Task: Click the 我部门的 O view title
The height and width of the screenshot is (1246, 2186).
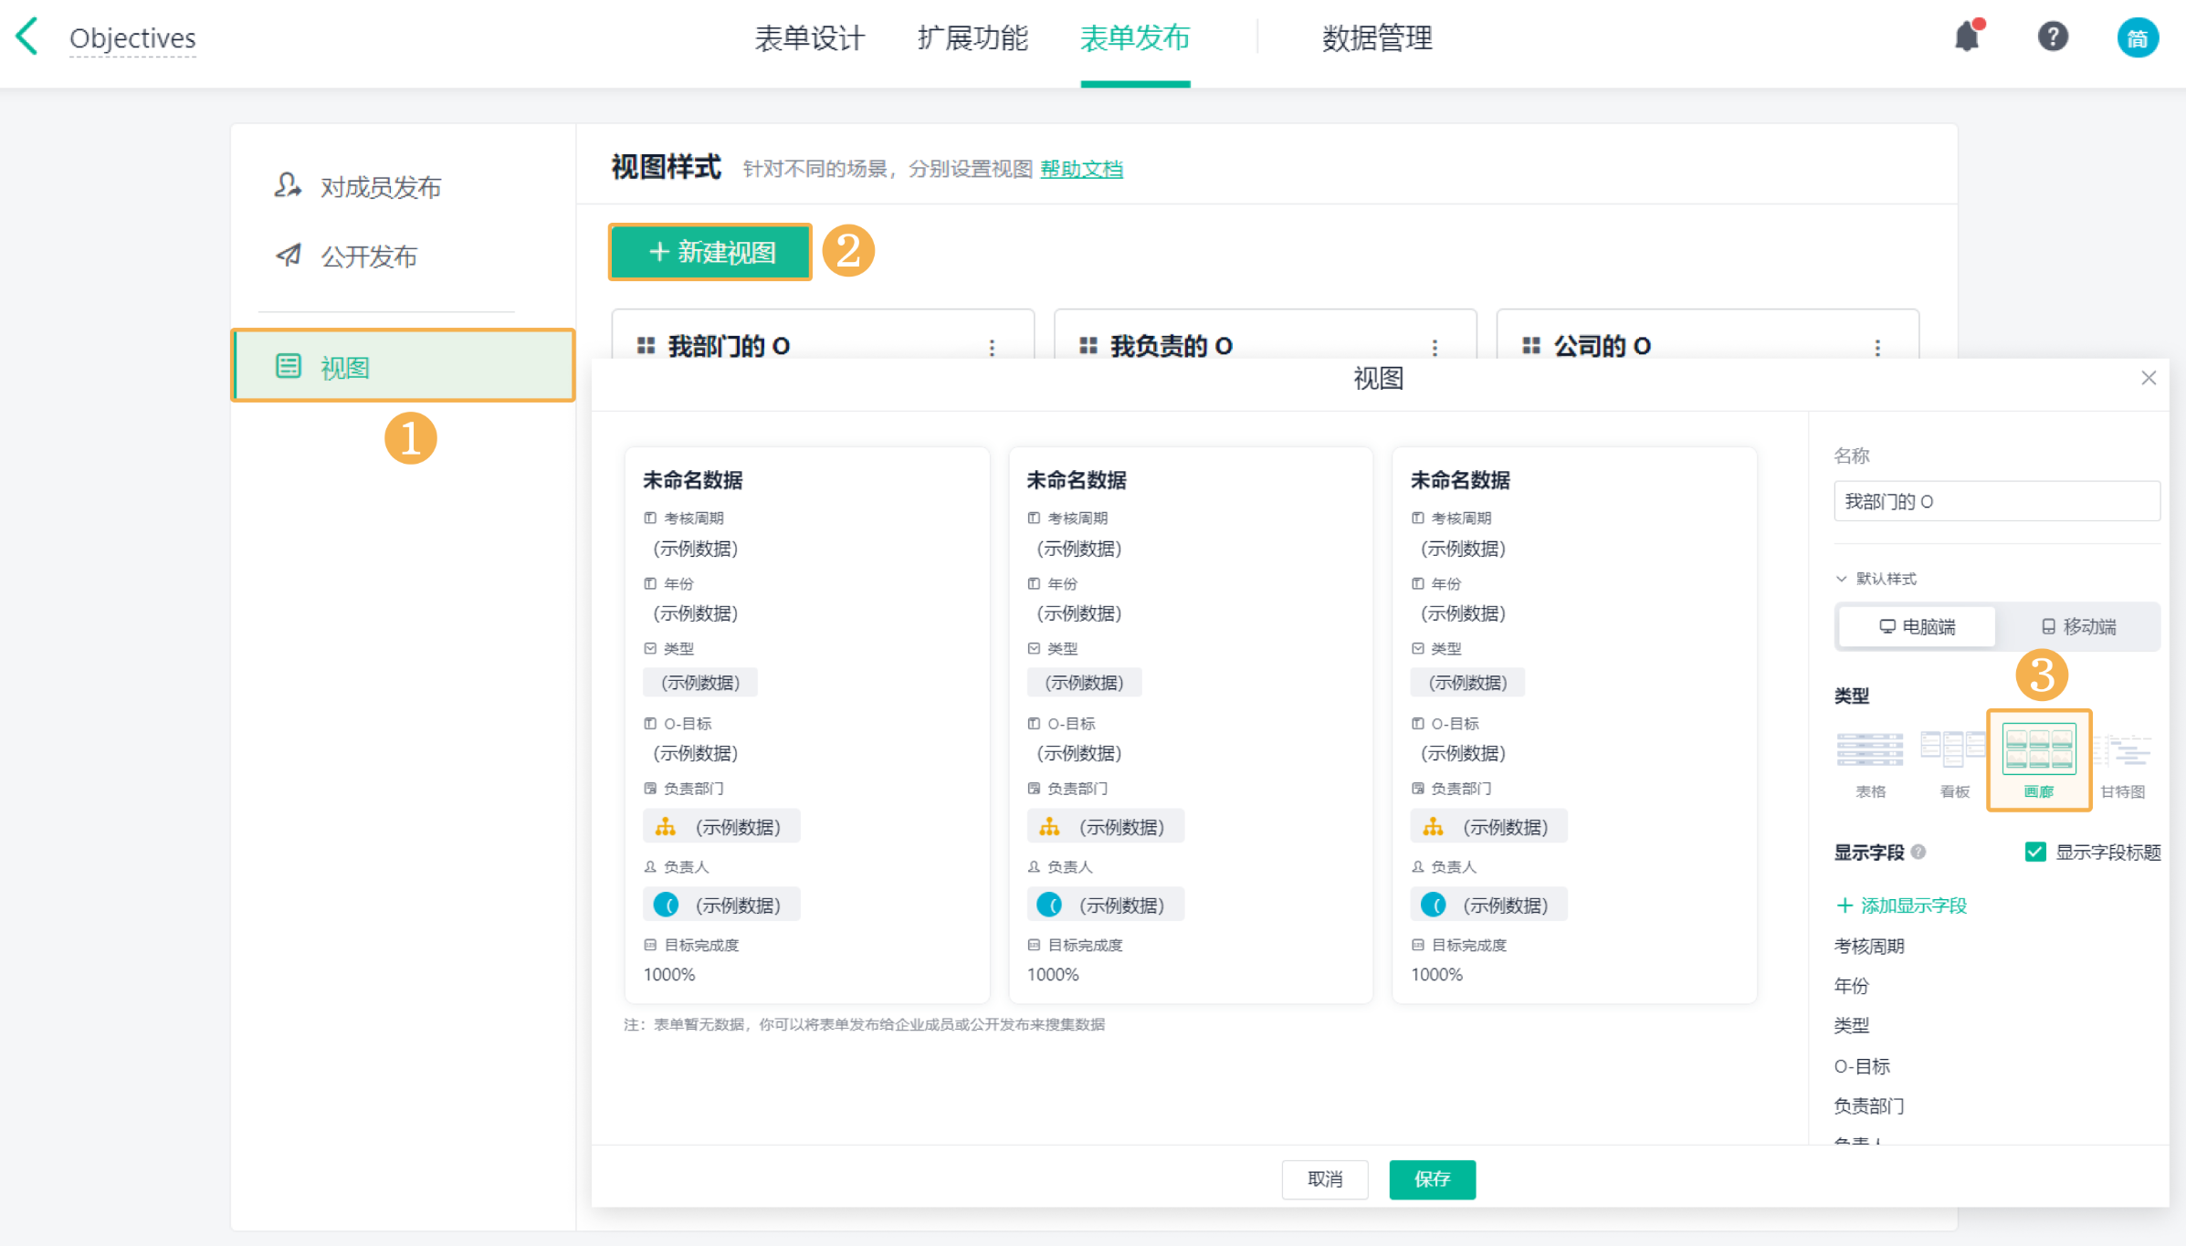Action: click(729, 346)
